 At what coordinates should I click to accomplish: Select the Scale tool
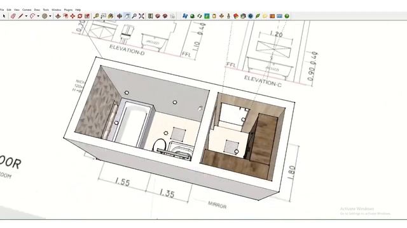pos(87,16)
